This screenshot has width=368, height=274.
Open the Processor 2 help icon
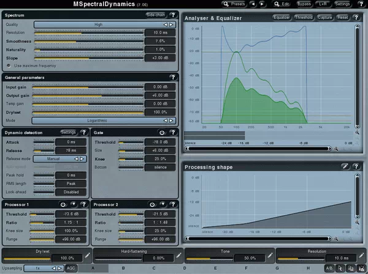click(172, 204)
